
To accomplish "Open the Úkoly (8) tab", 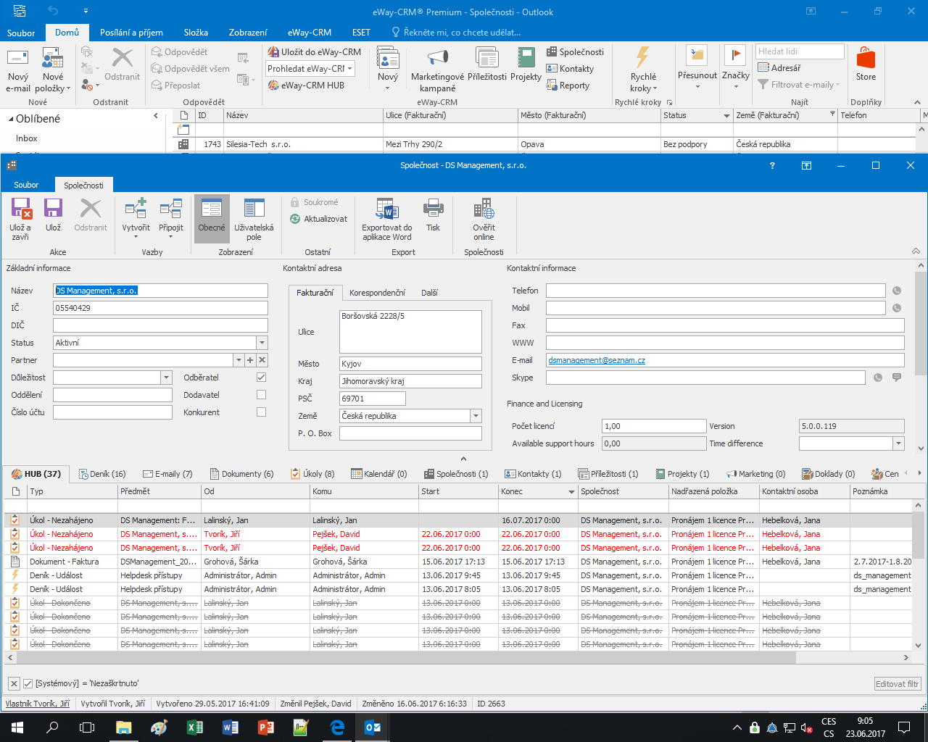I will click(312, 474).
